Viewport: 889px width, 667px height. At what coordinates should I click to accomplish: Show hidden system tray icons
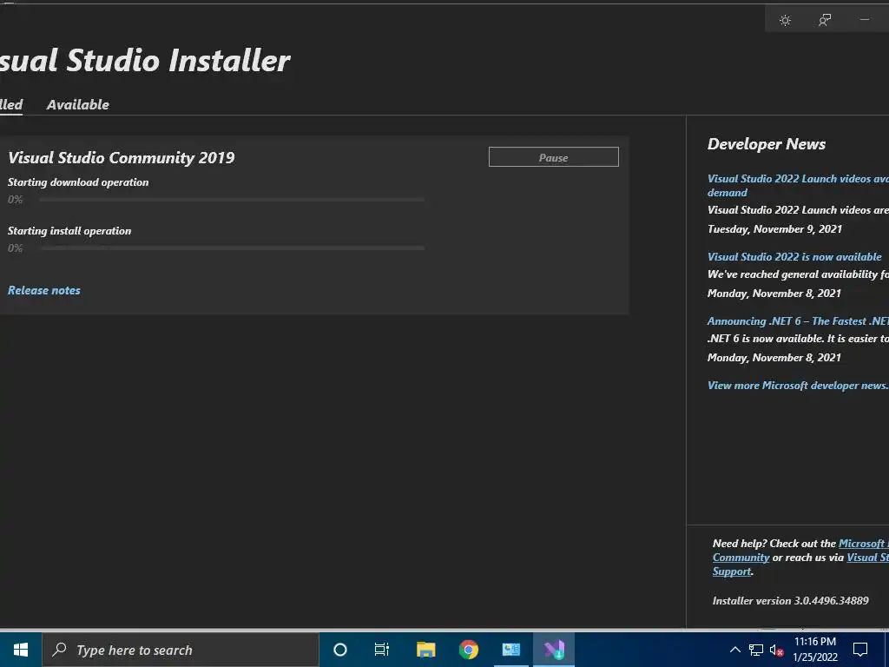(x=734, y=650)
